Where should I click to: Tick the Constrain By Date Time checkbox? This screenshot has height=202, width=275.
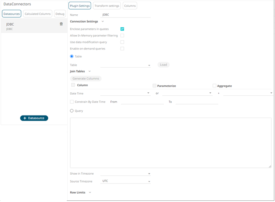[72, 102]
